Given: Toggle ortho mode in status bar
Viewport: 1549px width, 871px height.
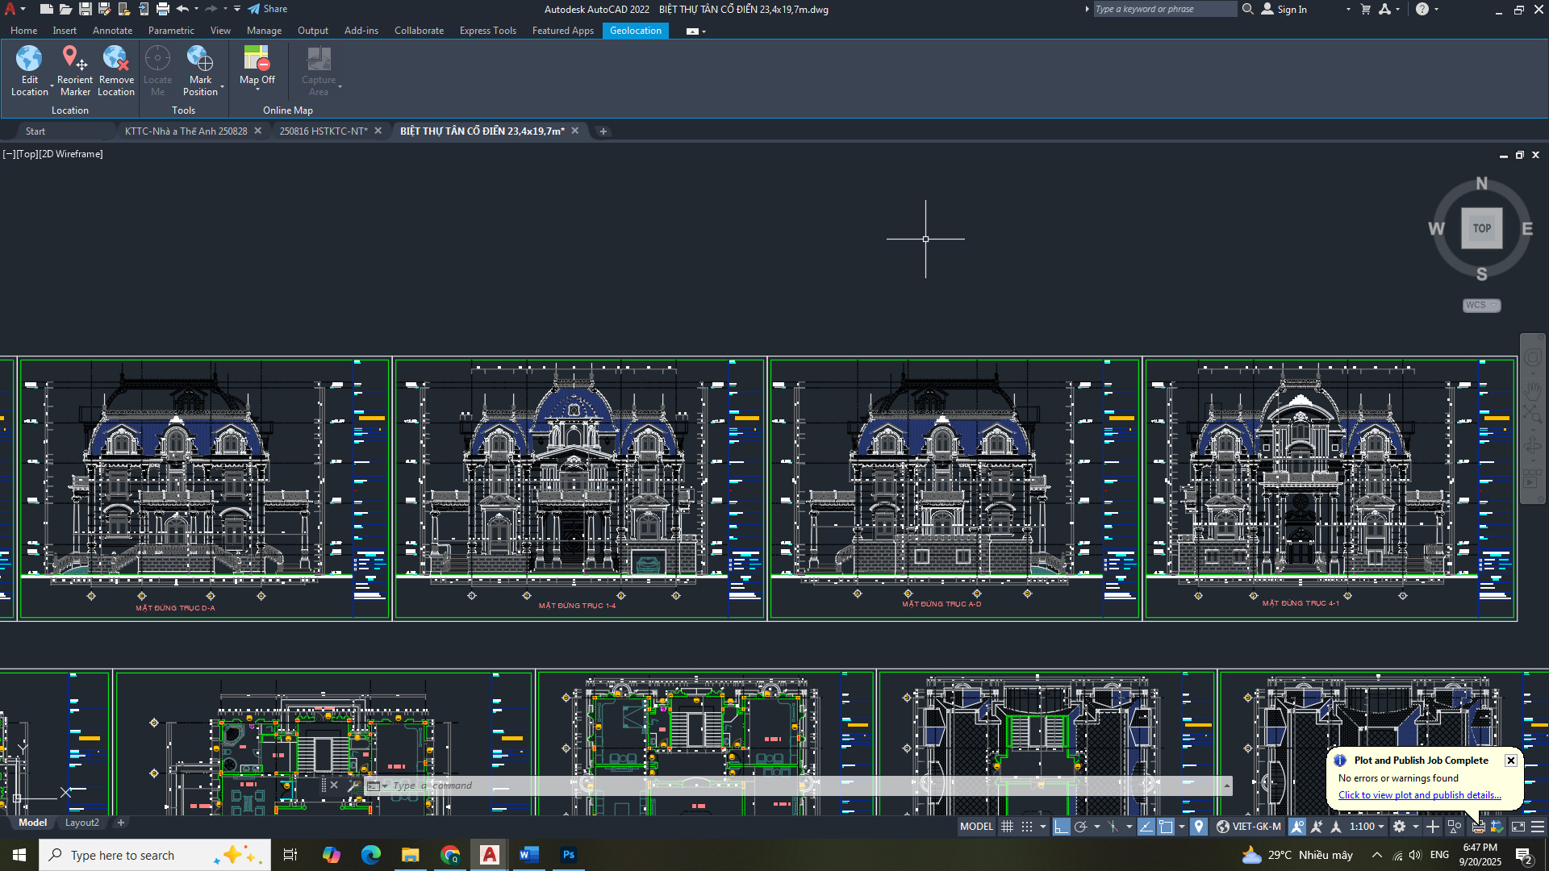Looking at the screenshot, I should [x=1061, y=827].
